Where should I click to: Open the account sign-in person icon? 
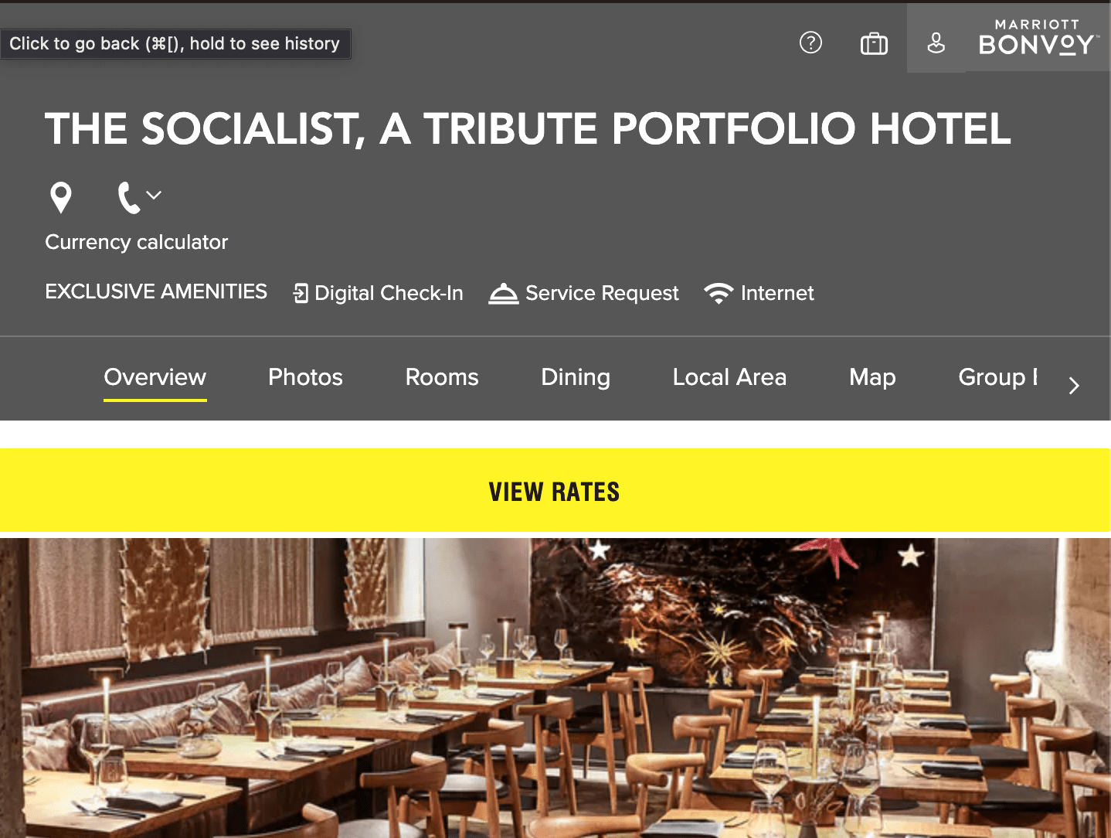point(936,43)
